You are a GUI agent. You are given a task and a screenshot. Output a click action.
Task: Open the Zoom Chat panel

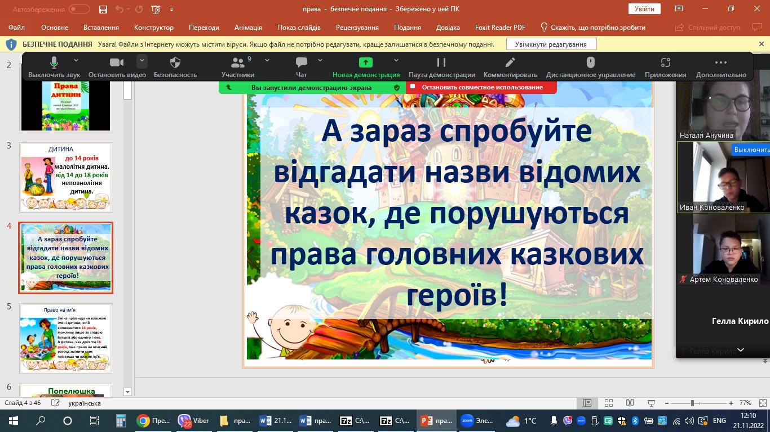tap(302, 67)
